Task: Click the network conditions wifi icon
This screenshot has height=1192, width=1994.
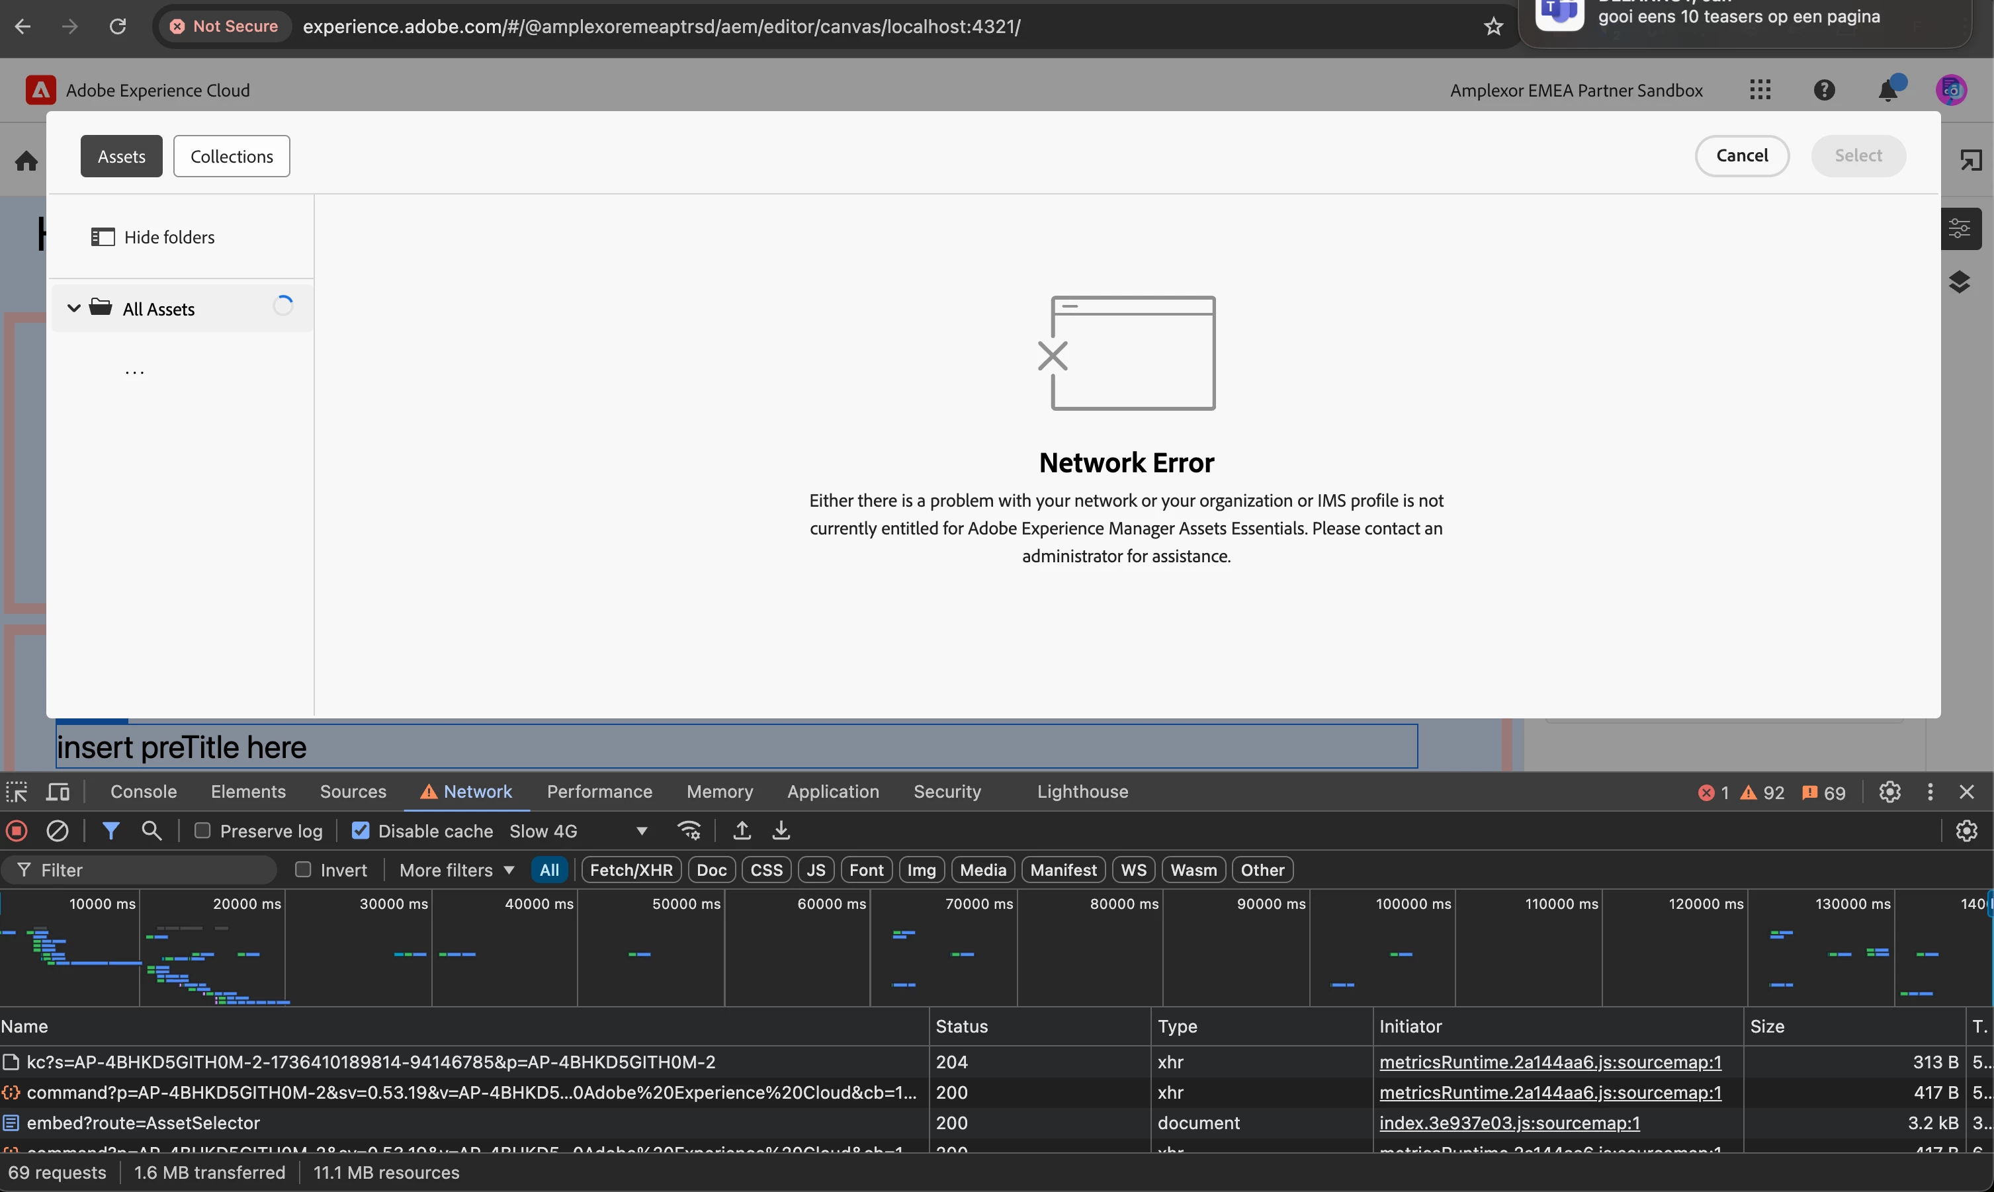Action: (689, 831)
